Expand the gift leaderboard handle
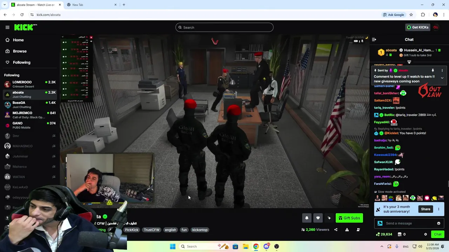 pos(409,62)
